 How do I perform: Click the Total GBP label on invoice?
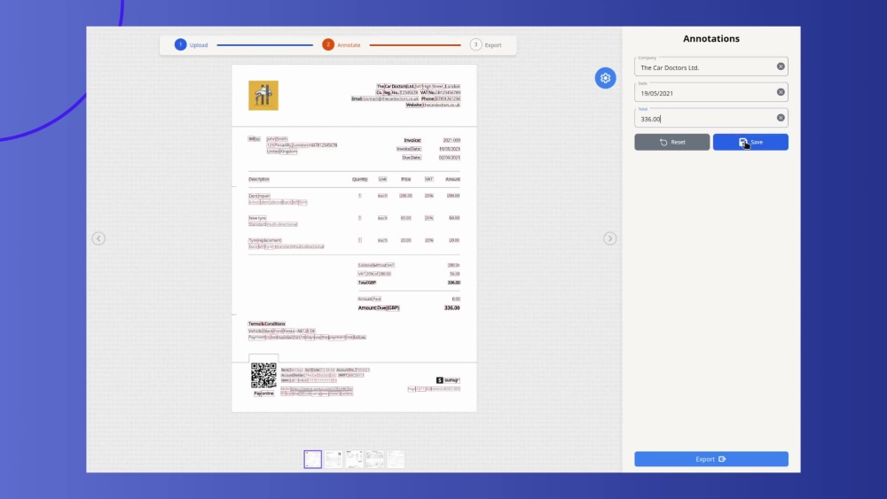click(366, 283)
